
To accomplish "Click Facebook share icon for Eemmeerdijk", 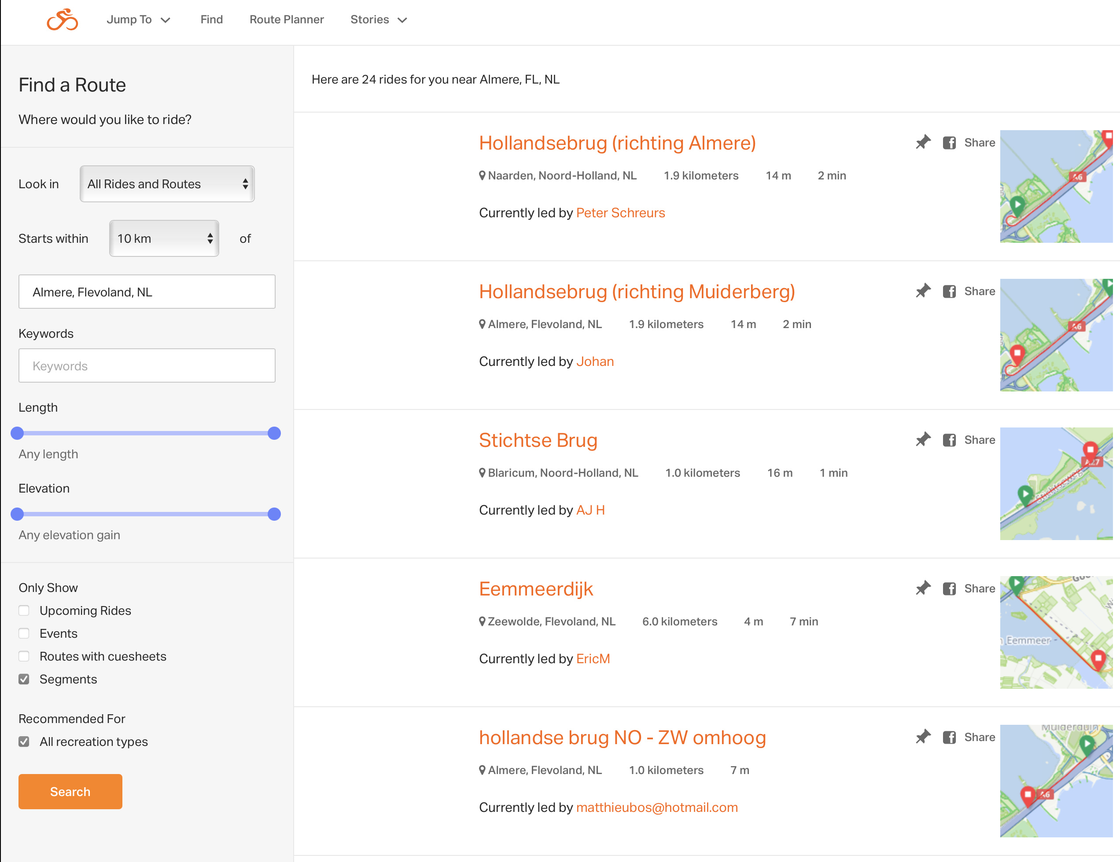I will 949,588.
